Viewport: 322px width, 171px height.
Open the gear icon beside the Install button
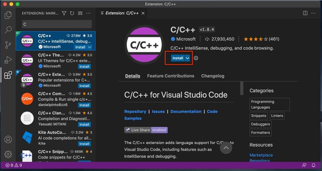pyautogui.click(x=196, y=58)
